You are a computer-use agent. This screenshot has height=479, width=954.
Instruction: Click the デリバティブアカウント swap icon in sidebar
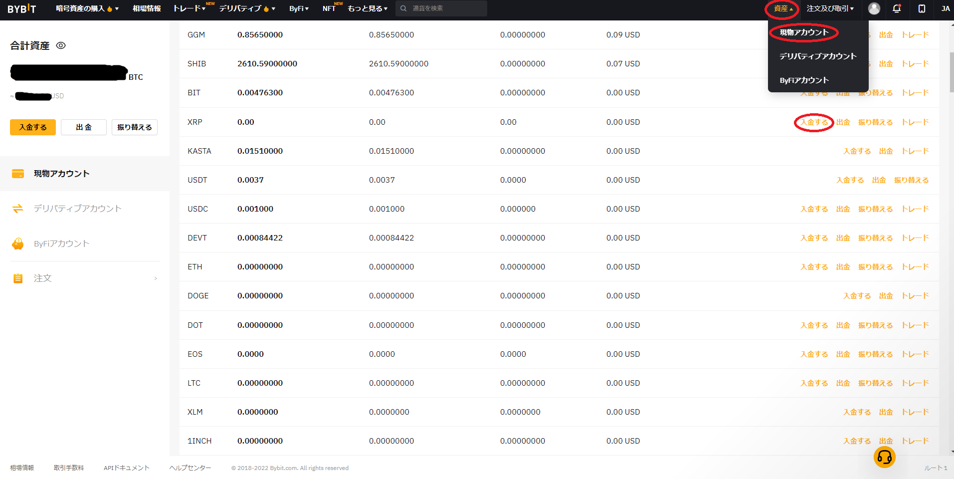point(18,209)
